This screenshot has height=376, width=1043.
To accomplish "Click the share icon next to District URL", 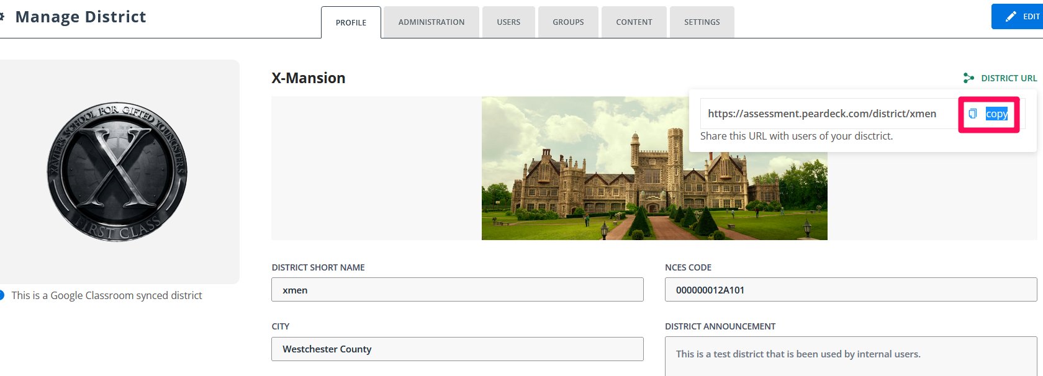I will [968, 78].
